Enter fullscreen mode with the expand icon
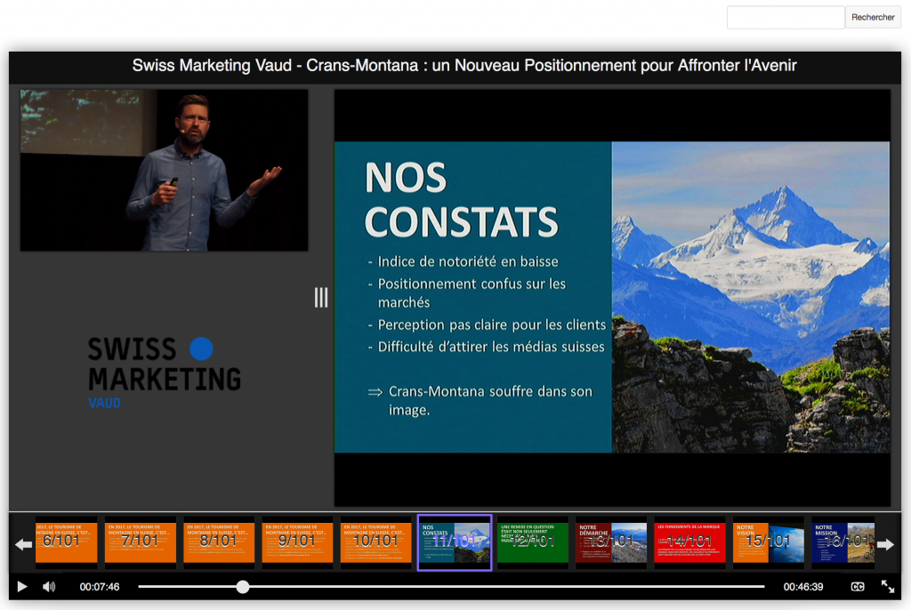911x610 pixels. (x=888, y=587)
